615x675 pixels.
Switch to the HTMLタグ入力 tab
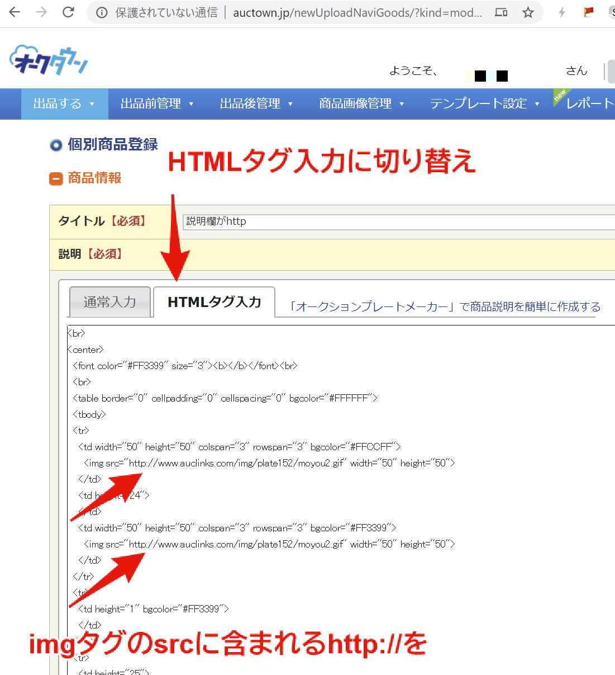pos(214,302)
